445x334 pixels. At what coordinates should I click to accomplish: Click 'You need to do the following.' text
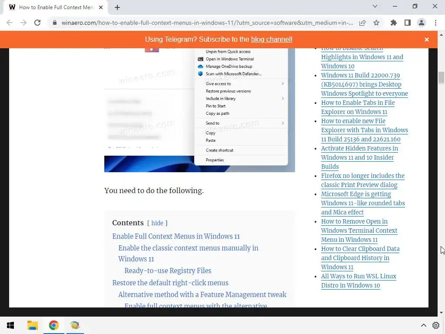154,190
